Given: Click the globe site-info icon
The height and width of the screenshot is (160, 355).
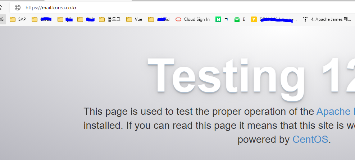Looking at the screenshot, I should click(x=17, y=8).
